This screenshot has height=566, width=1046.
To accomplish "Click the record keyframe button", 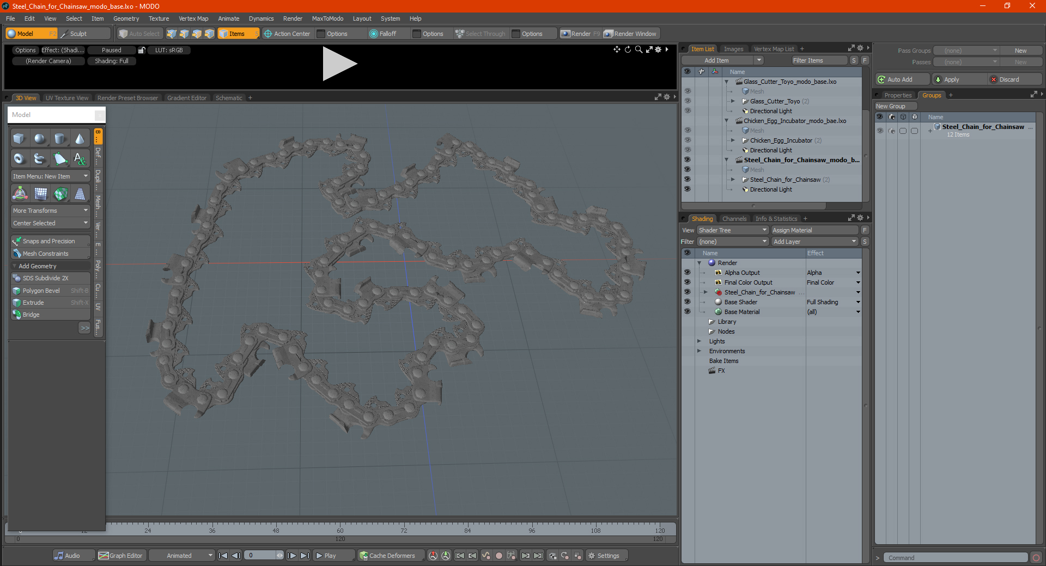I will [498, 556].
